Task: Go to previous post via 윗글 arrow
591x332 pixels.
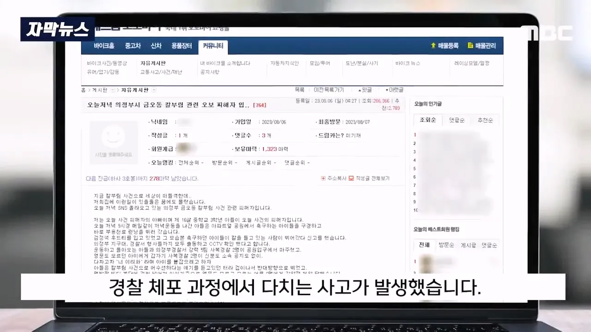Action: point(360,90)
